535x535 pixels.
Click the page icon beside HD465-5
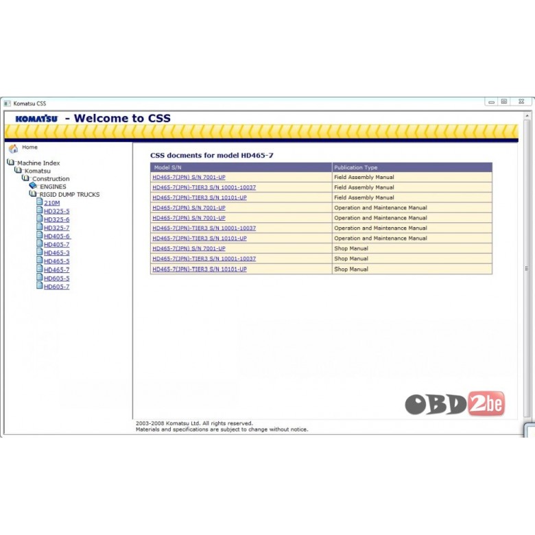(x=40, y=260)
